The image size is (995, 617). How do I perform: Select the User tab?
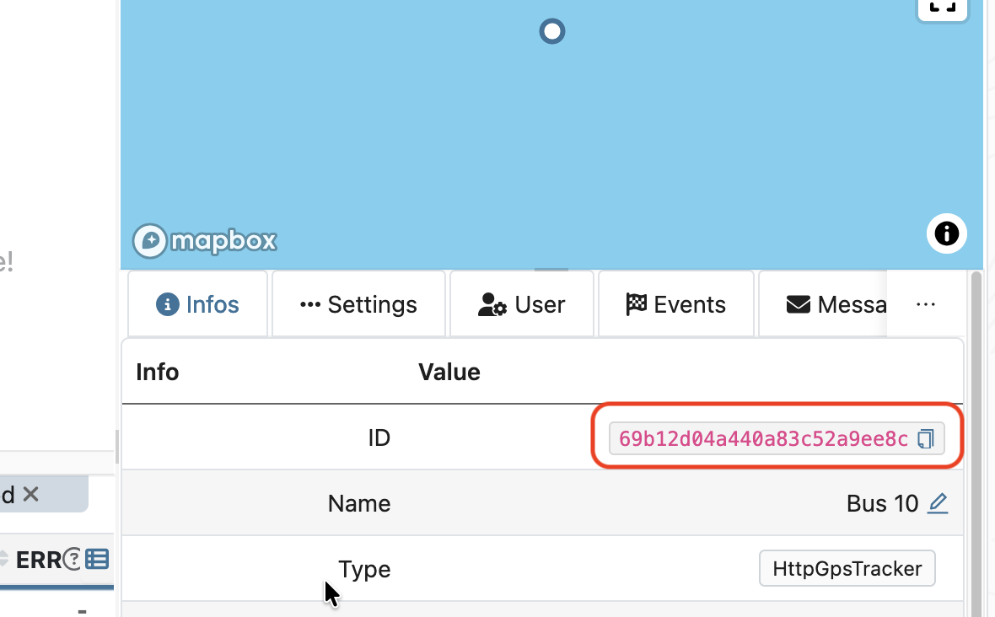coord(522,304)
